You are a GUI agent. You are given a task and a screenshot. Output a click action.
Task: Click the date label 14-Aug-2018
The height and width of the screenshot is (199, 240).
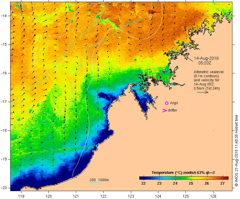point(206,58)
